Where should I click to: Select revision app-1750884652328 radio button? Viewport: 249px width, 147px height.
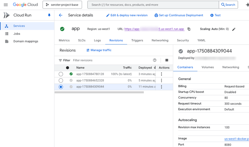[61, 80]
